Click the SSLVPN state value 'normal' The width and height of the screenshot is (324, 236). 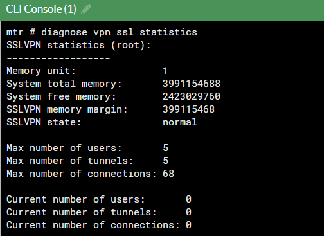(x=180, y=122)
